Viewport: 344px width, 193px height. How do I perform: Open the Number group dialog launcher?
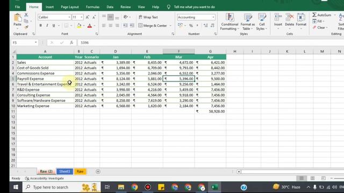tap(216, 34)
